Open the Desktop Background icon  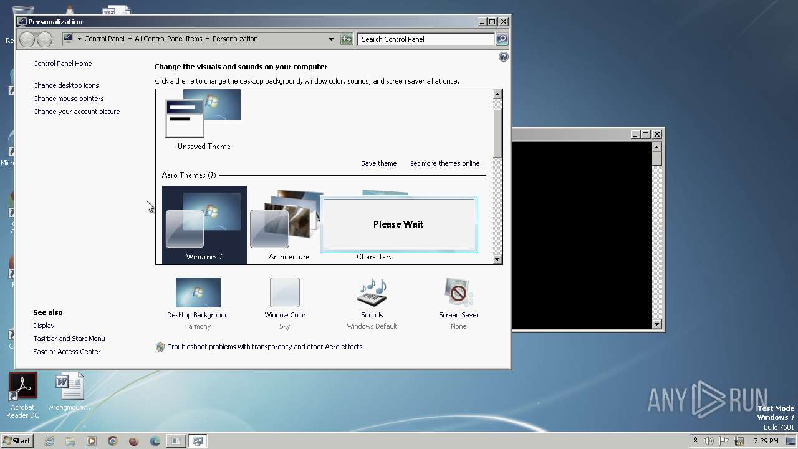[x=198, y=292]
